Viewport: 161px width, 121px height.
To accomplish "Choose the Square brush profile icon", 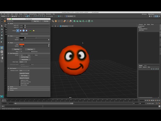I will [x=26, y=31].
